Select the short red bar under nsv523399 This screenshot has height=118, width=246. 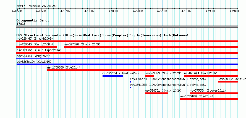click(150, 76)
